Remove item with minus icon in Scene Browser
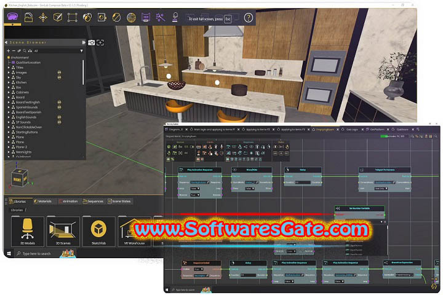 pyautogui.click(x=14, y=51)
